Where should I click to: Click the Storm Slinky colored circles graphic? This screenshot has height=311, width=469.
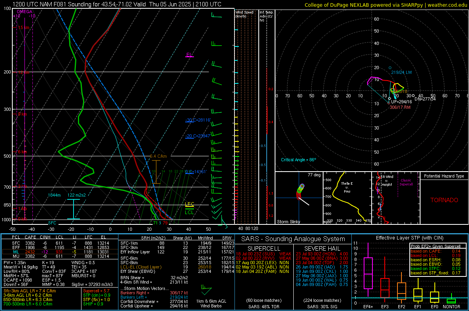300,192
